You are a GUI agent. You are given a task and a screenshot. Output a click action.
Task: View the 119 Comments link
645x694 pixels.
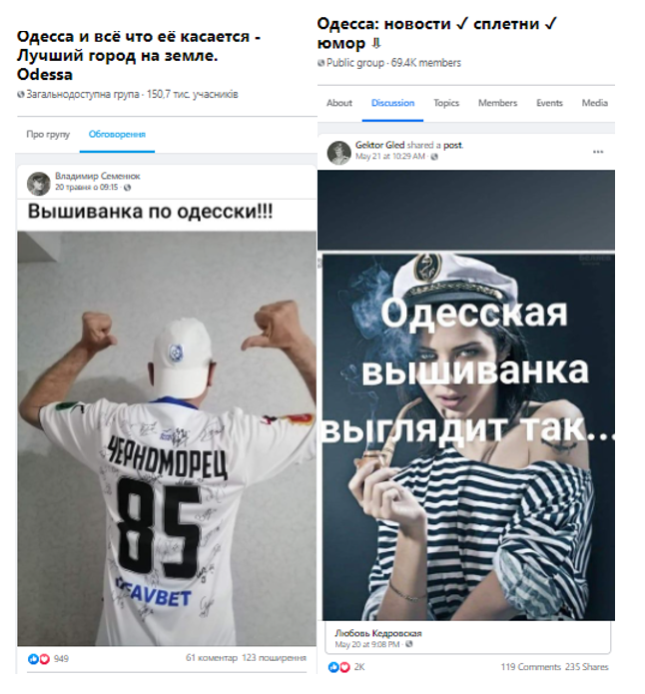[531, 667]
